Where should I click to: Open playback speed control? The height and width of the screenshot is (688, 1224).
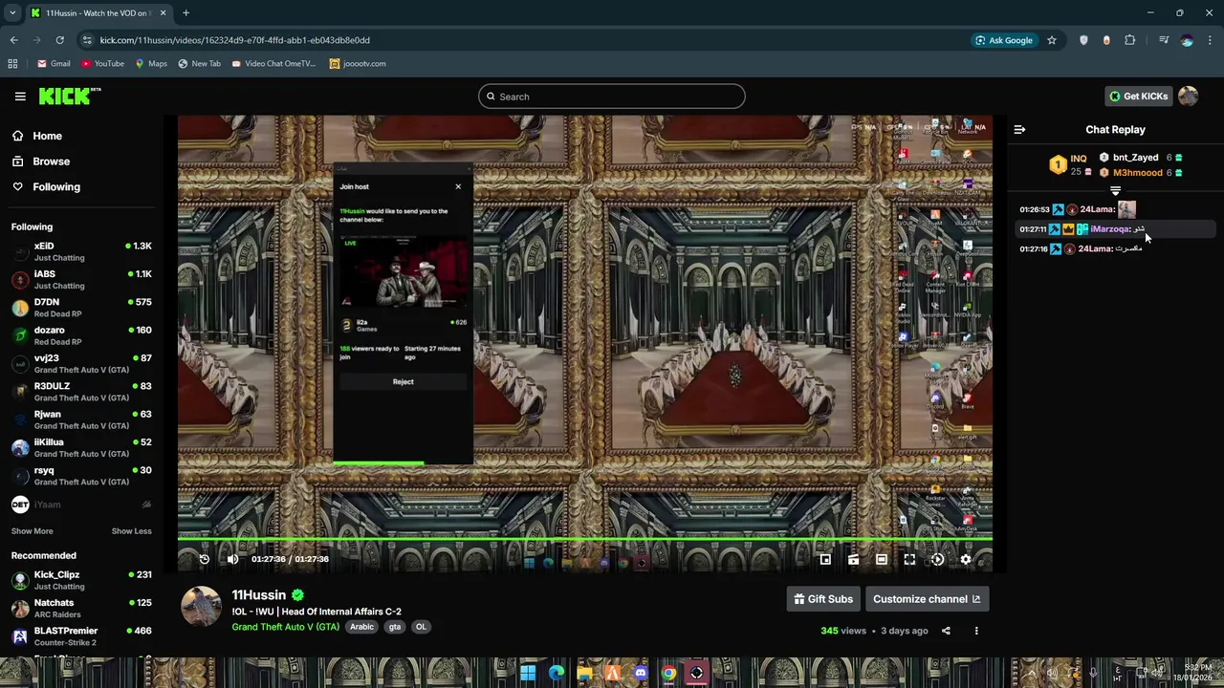point(937,560)
